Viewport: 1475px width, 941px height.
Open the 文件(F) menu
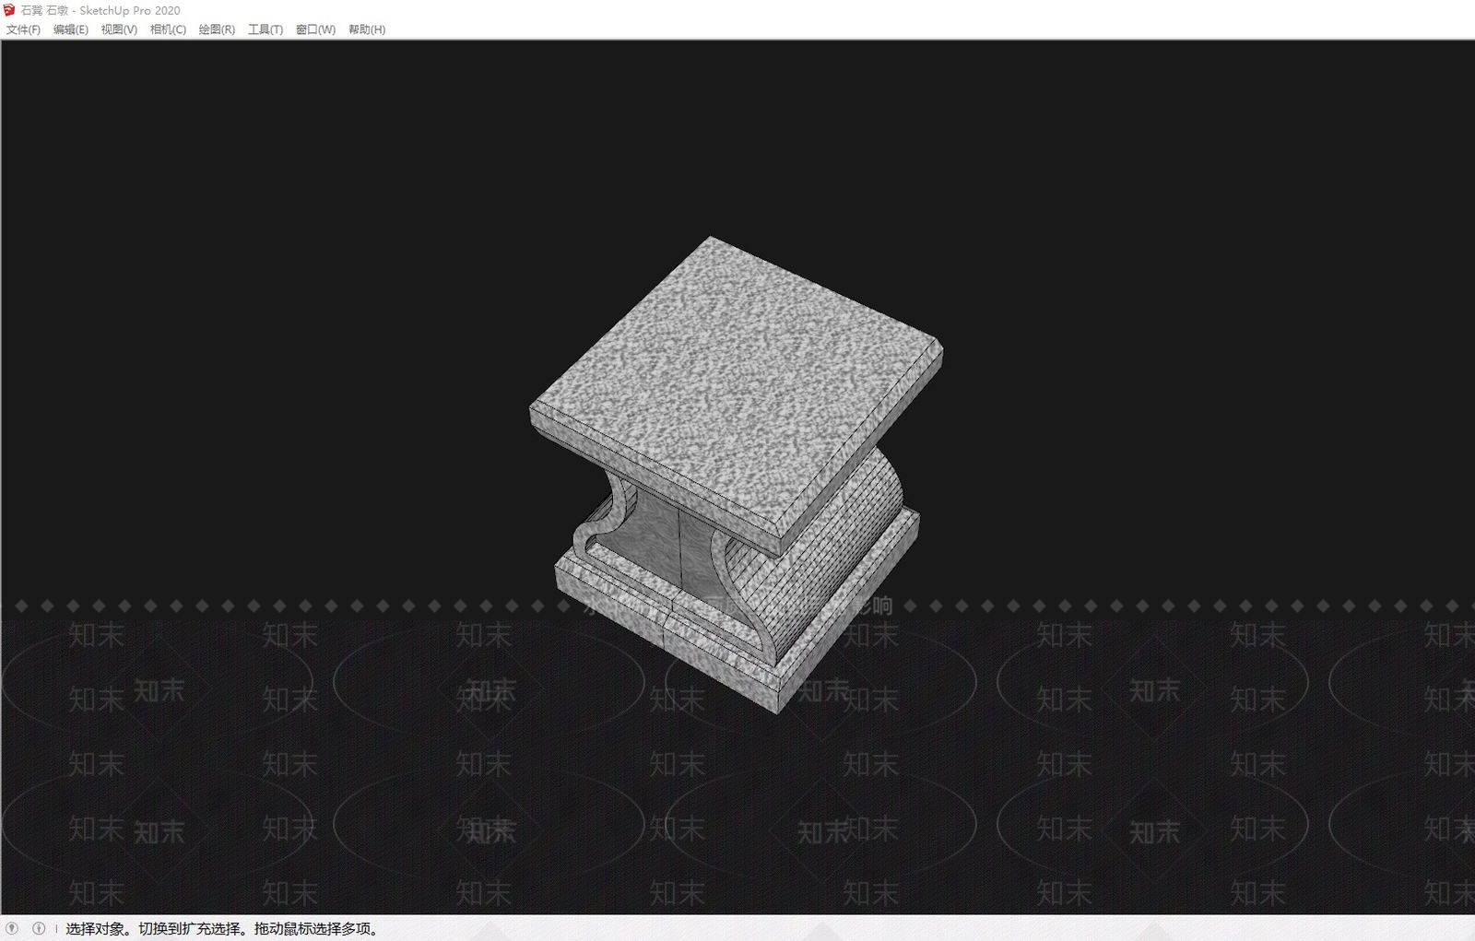coord(23,29)
